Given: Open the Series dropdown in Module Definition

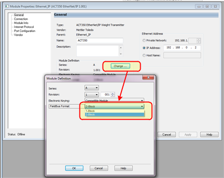Looking at the screenshot, I should (x=92, y=88).
